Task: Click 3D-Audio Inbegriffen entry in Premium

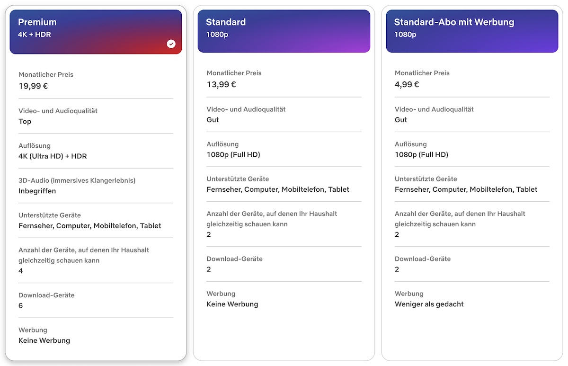Action: point(37,191)
